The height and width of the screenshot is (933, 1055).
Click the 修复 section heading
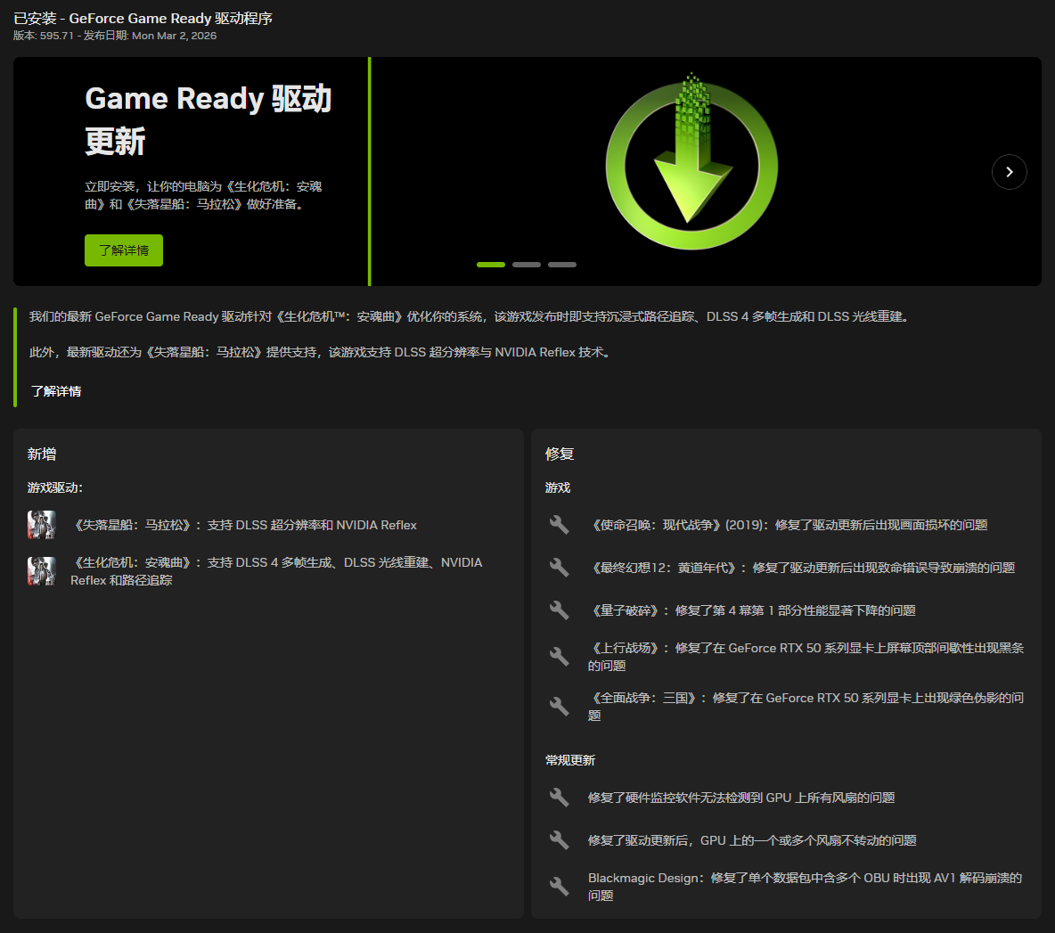pyautogui.click(x=560, y=454)
